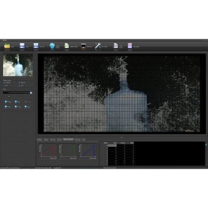The height and width of the screenshot is (208, 208).
Task: Click the video preview thumbnail
Action: pos(18,65)
